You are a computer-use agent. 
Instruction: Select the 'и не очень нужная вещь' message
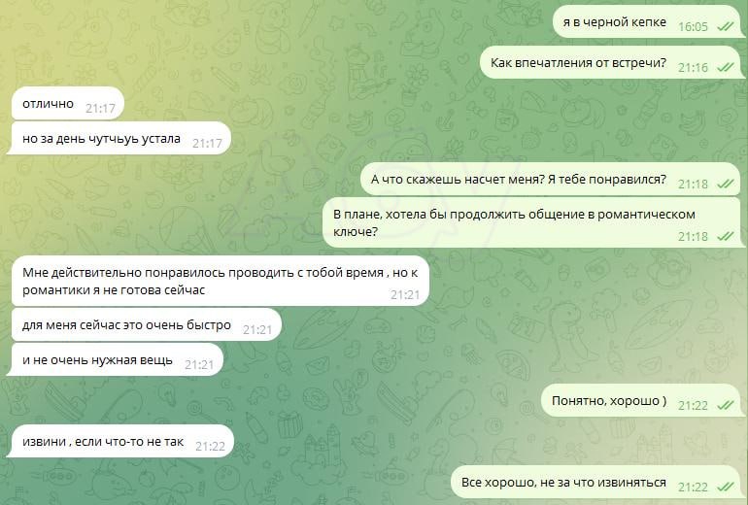tap(115, 359)
